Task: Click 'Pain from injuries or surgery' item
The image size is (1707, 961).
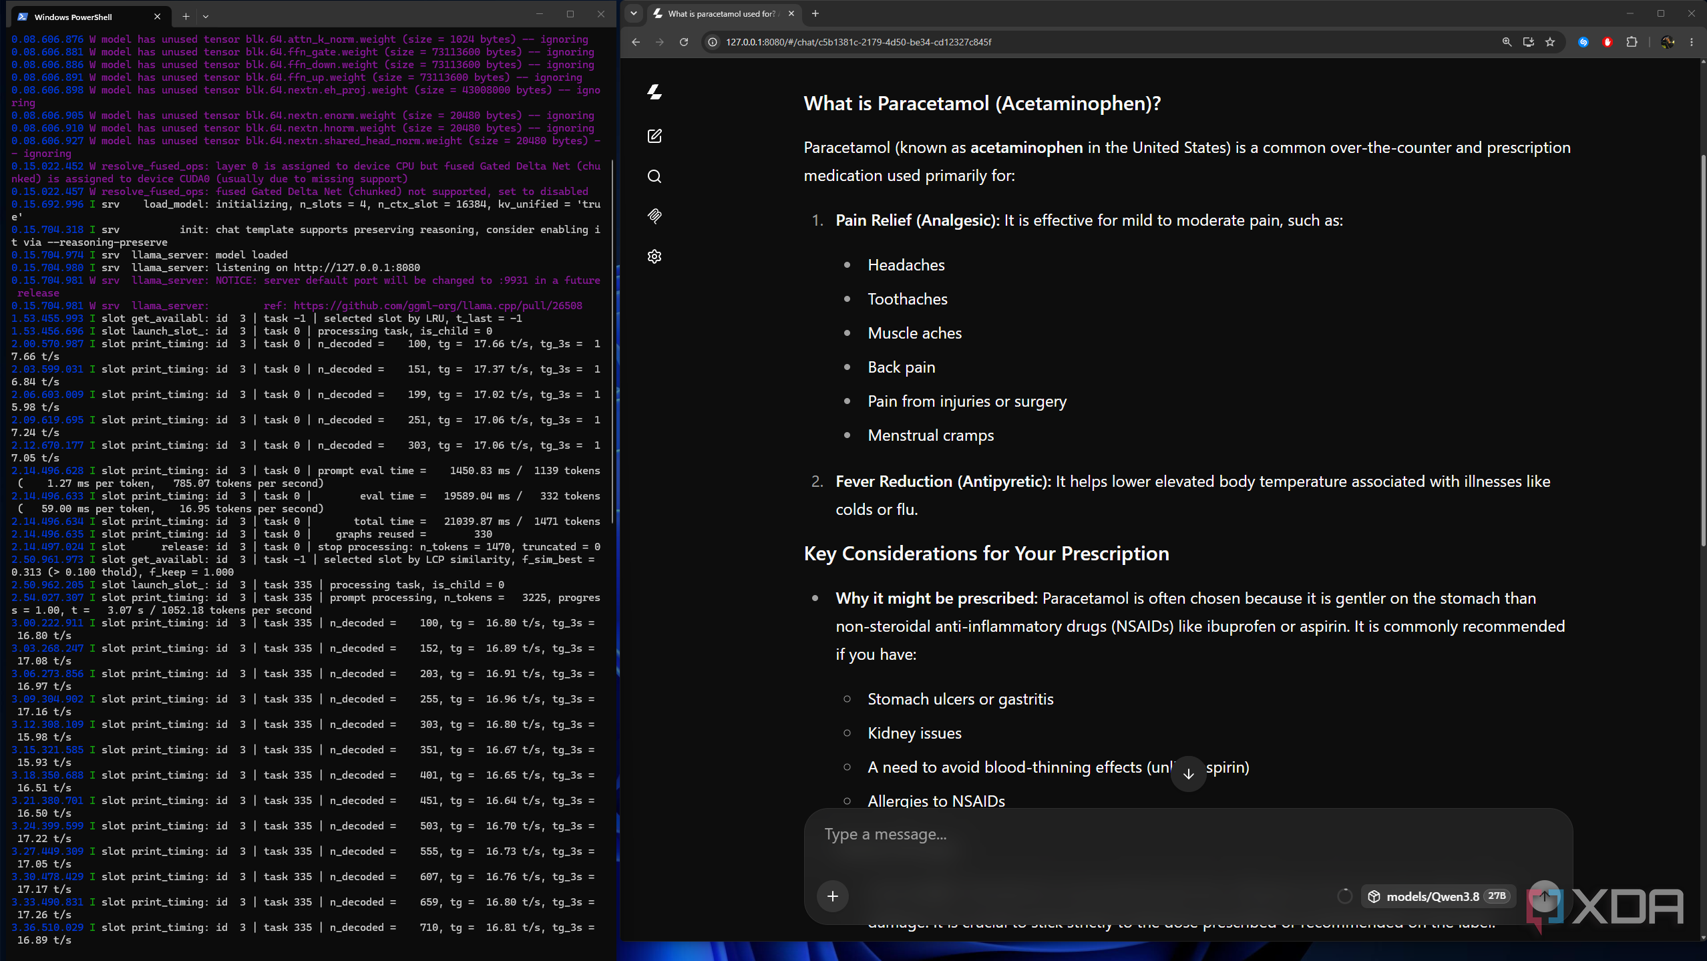Action: (x=966, y=401)
